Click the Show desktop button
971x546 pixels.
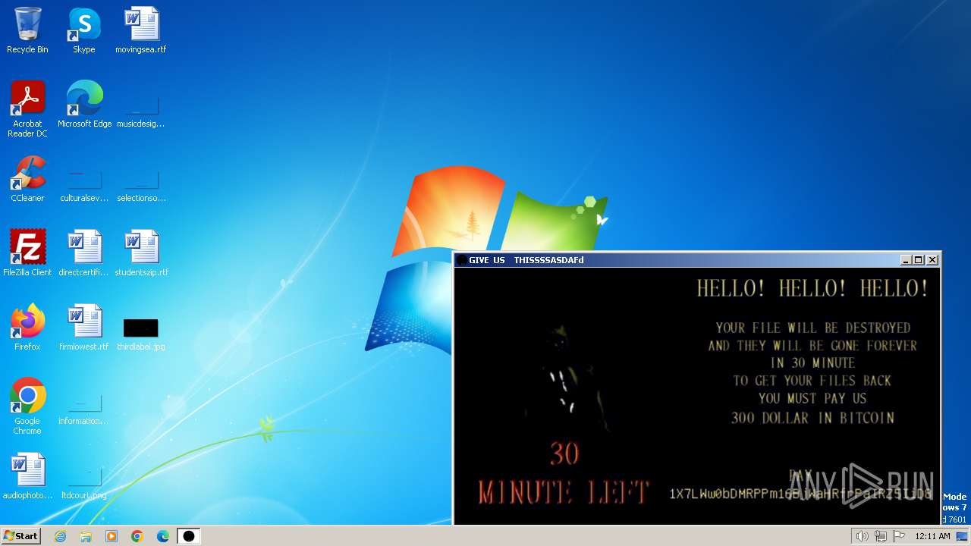point(963,536)
